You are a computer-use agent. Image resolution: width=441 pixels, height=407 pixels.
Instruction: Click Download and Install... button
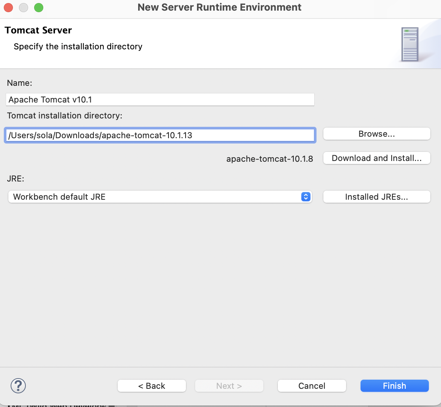pyautogui.click(x=376, y=158)
